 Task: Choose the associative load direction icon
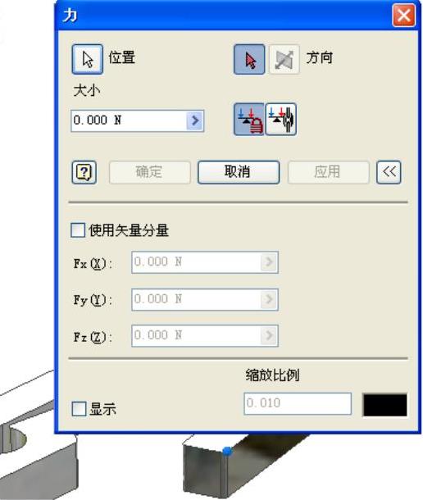(280, 120)
